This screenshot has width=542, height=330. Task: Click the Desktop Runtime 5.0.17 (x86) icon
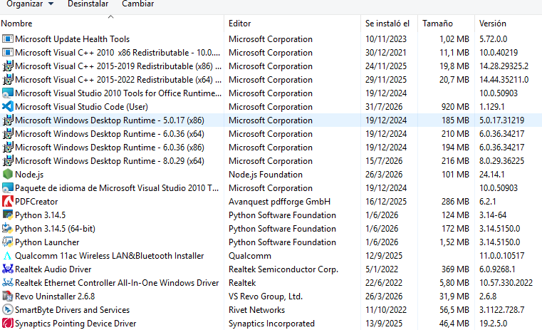[x=8, y=120]
